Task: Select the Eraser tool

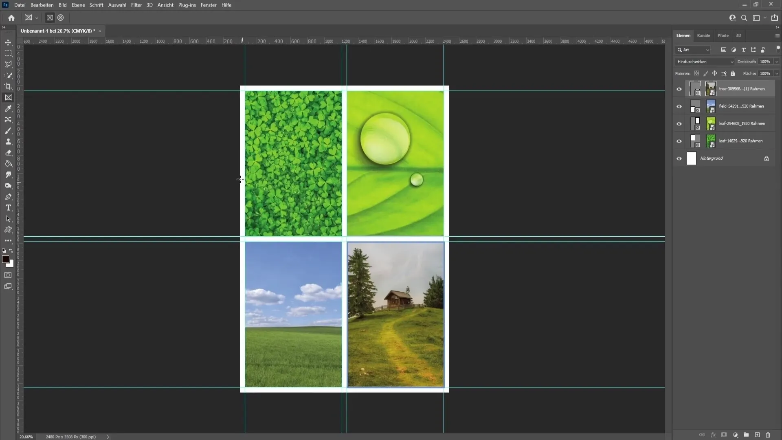Action: pos(8,152)
